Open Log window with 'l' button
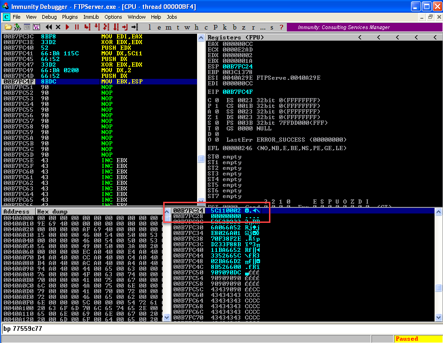 [150, 27]
